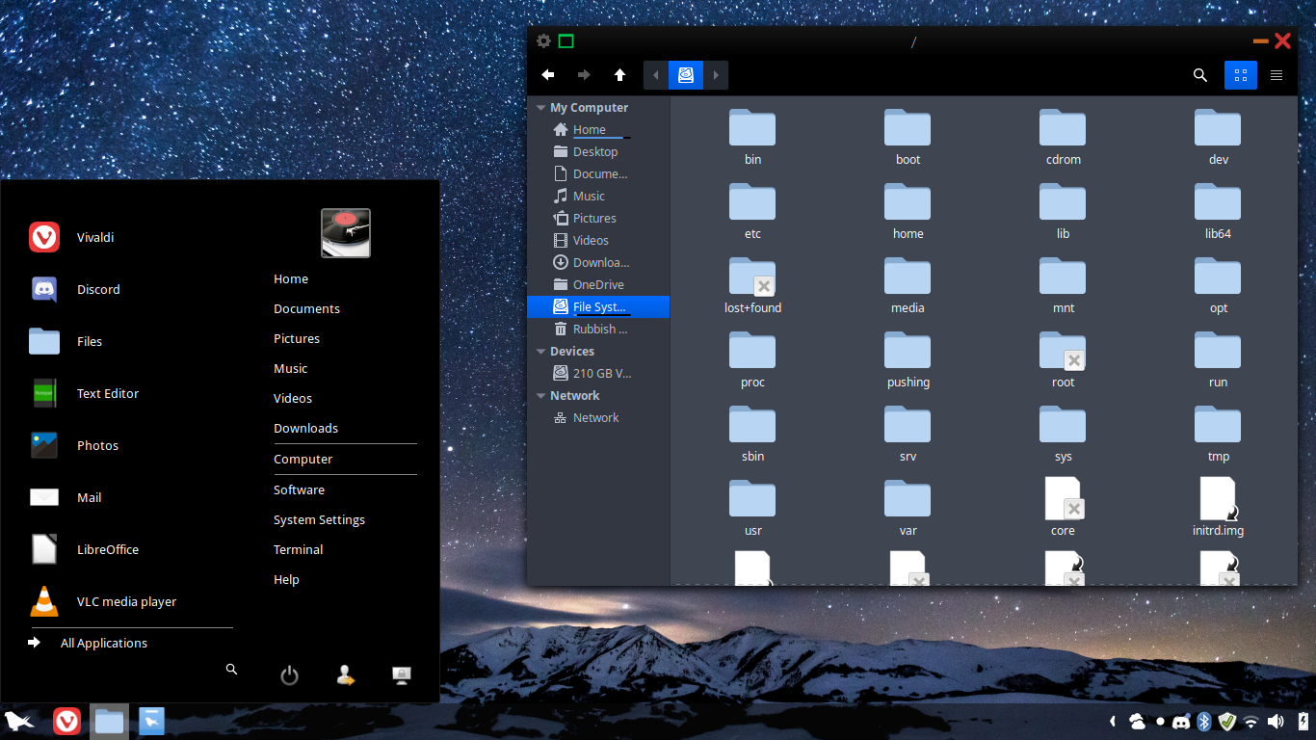The image size is (1316, 740).
Task: Click the log out user icon
Action: (x=346, y=675)
